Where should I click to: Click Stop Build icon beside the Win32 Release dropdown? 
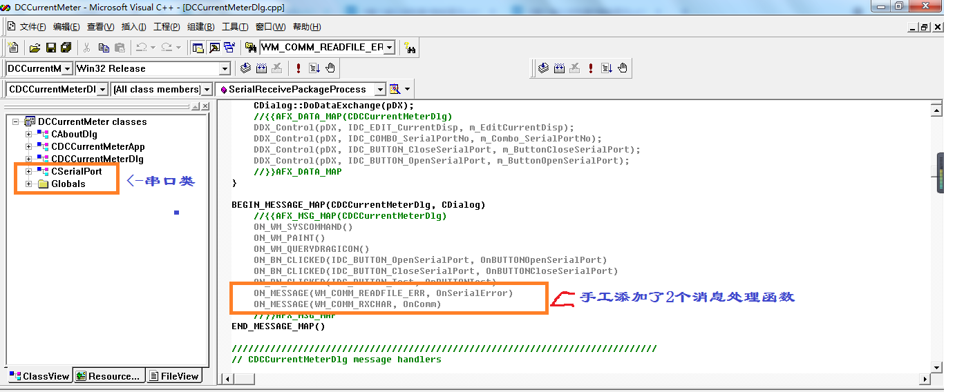coord(277,68)
